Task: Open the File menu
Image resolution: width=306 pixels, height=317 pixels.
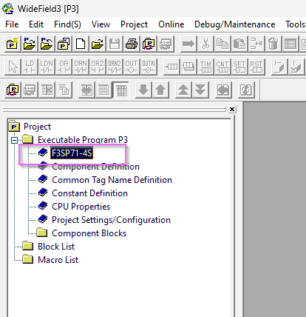Action: click(12, 24)
